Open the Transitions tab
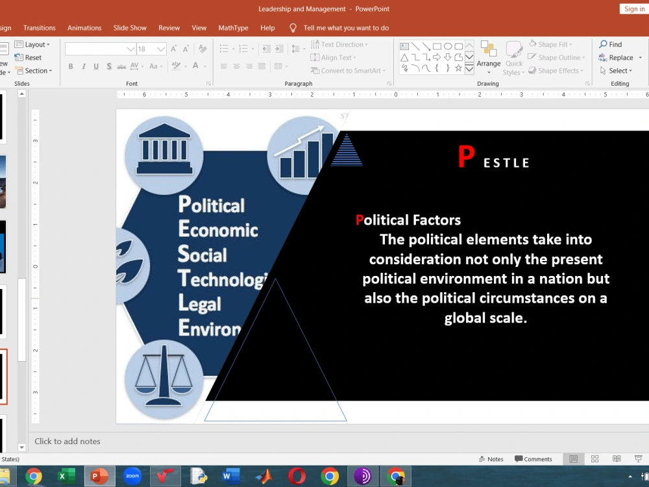 click(40, 28)
